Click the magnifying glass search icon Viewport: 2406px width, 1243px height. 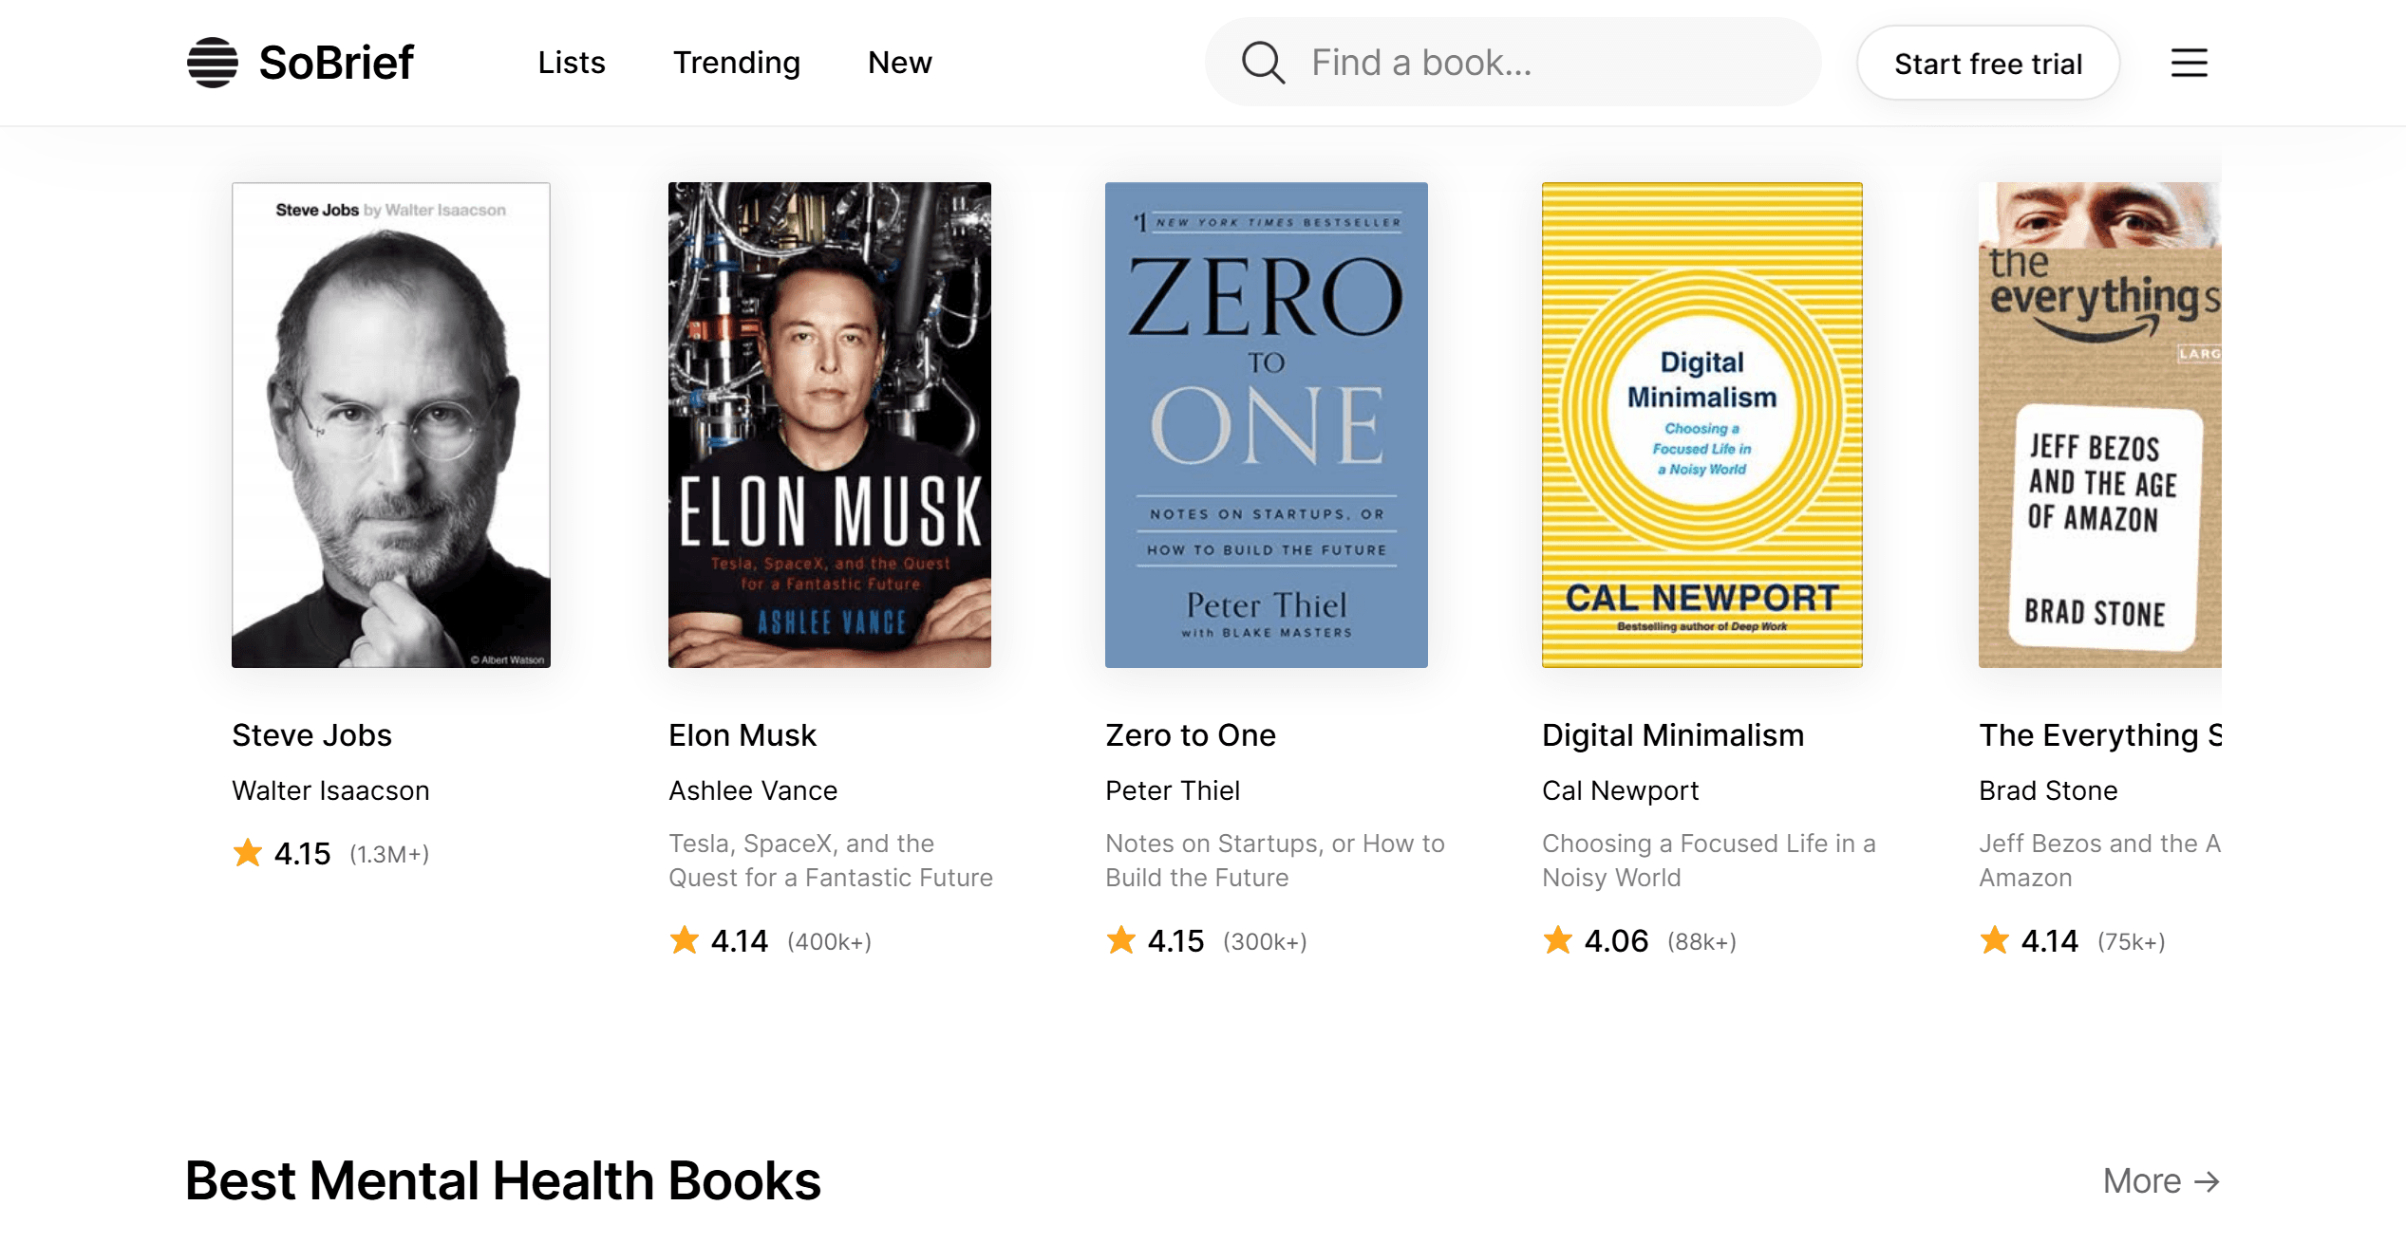(x=1263, y=63)
